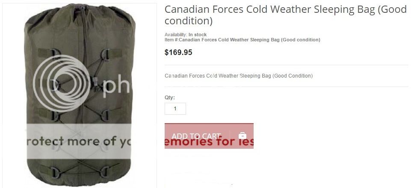Click the red 'emories for les' watermark text
This screenshot has width=414, height=188.
point(209,142)
